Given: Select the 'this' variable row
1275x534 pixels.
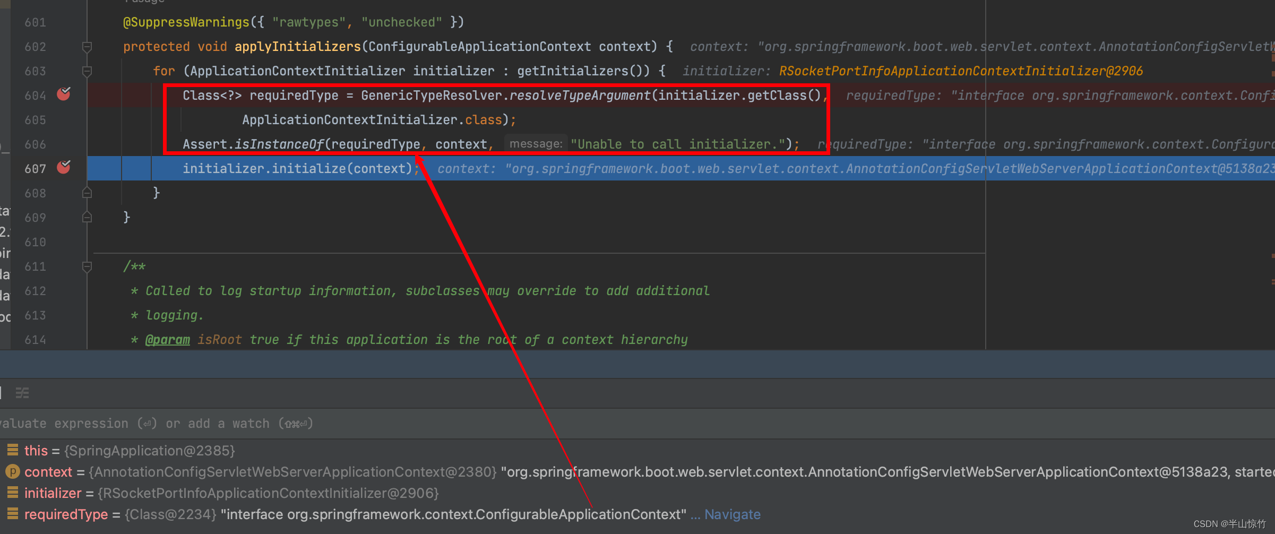Looking at the screenshot, I should 637,451.
